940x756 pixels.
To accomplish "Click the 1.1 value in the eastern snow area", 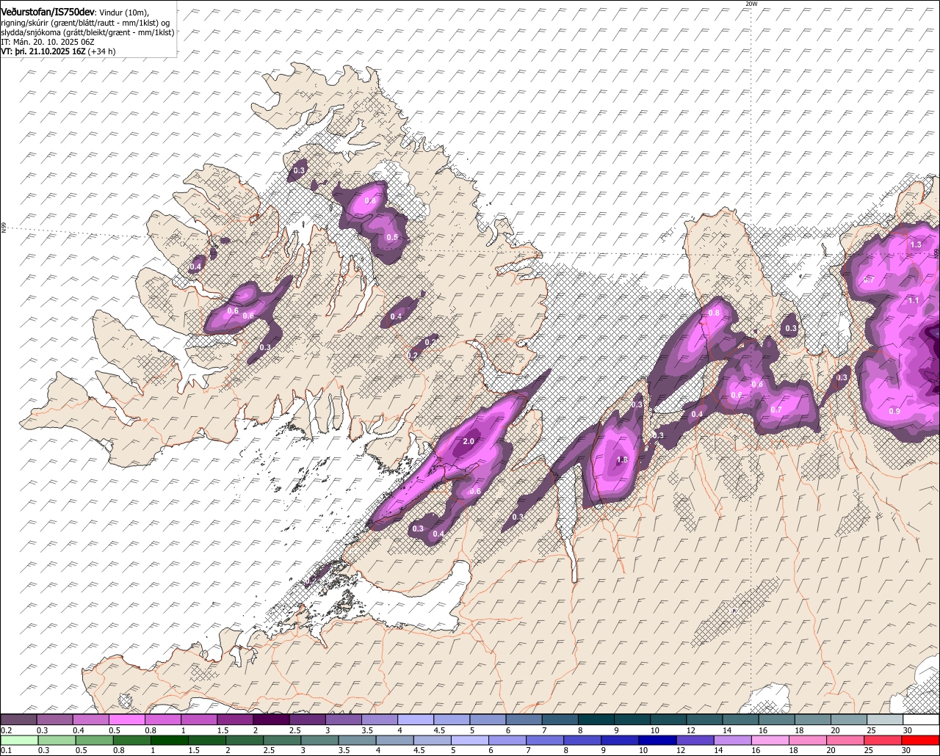I will (x=914, y=300).
